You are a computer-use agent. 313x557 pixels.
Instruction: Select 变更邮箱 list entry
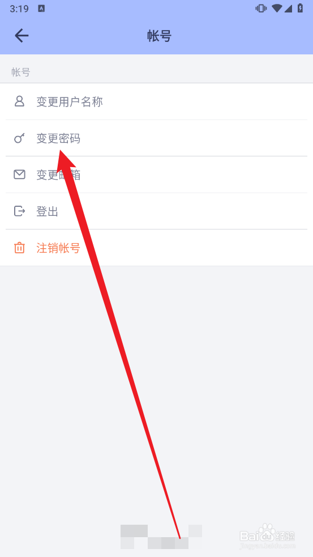(x=156, y=175)
